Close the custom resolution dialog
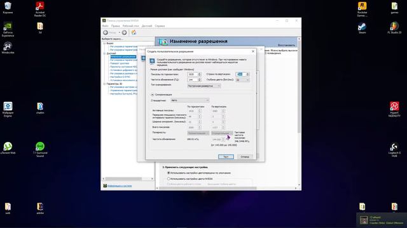Screen dimensions: 407x228 click(x=253, y=51)
